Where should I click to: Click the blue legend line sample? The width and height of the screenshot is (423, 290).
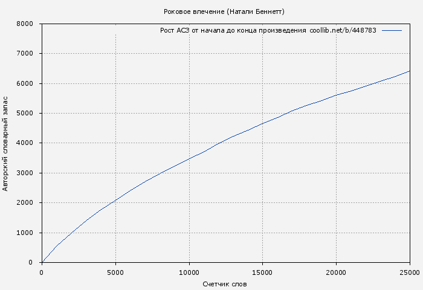(392, 30)
